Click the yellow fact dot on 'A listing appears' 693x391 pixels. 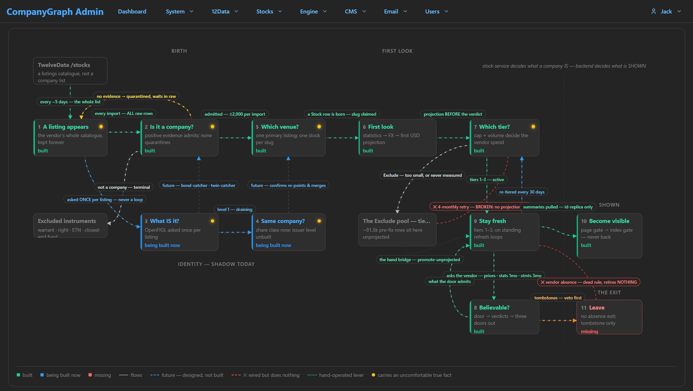click(x=101, y=127)
